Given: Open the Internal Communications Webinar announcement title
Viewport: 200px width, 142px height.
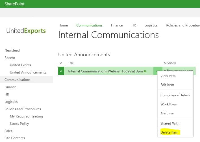Looking at the screenshot, I should coord(105,71).
